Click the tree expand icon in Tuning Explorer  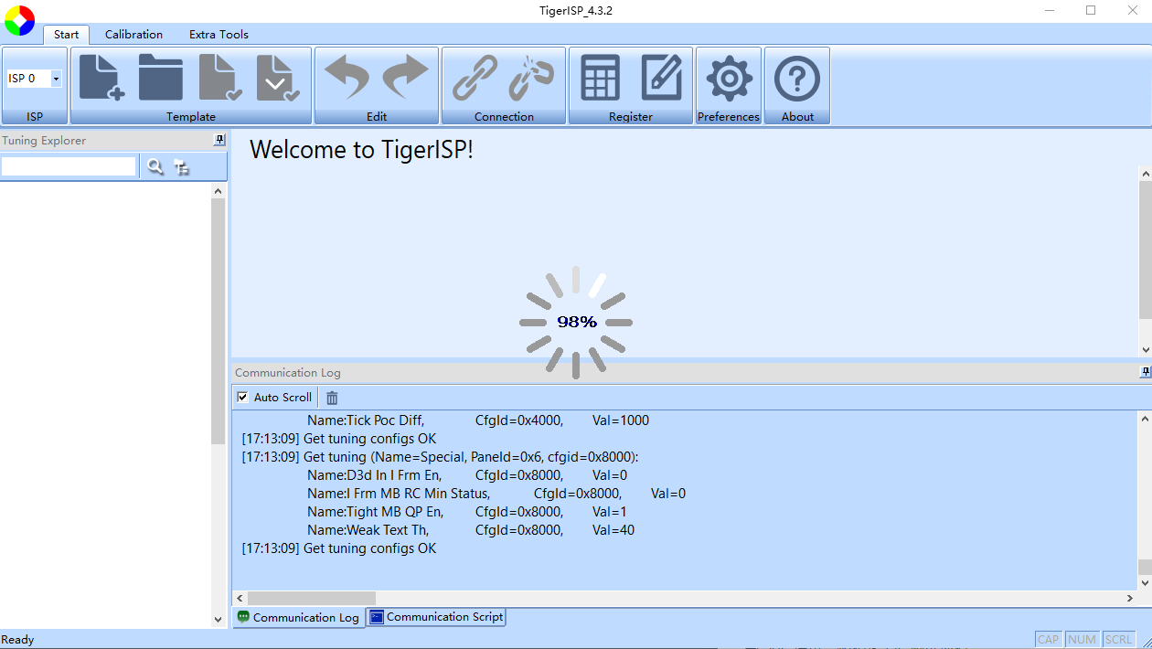tap(182, 166)
